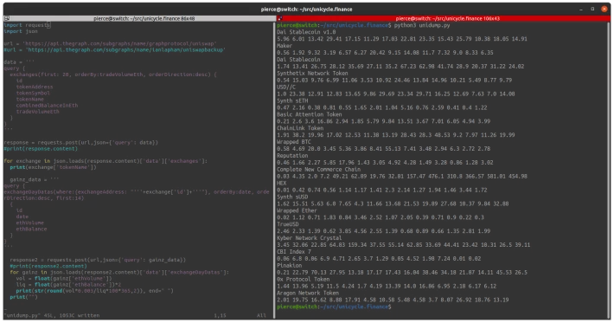The height and width of the screenshot is (323, 614).
Task: Click the 'Synthetix Network Token' output line
Action: pyautogui.click(x=312, y=74)
